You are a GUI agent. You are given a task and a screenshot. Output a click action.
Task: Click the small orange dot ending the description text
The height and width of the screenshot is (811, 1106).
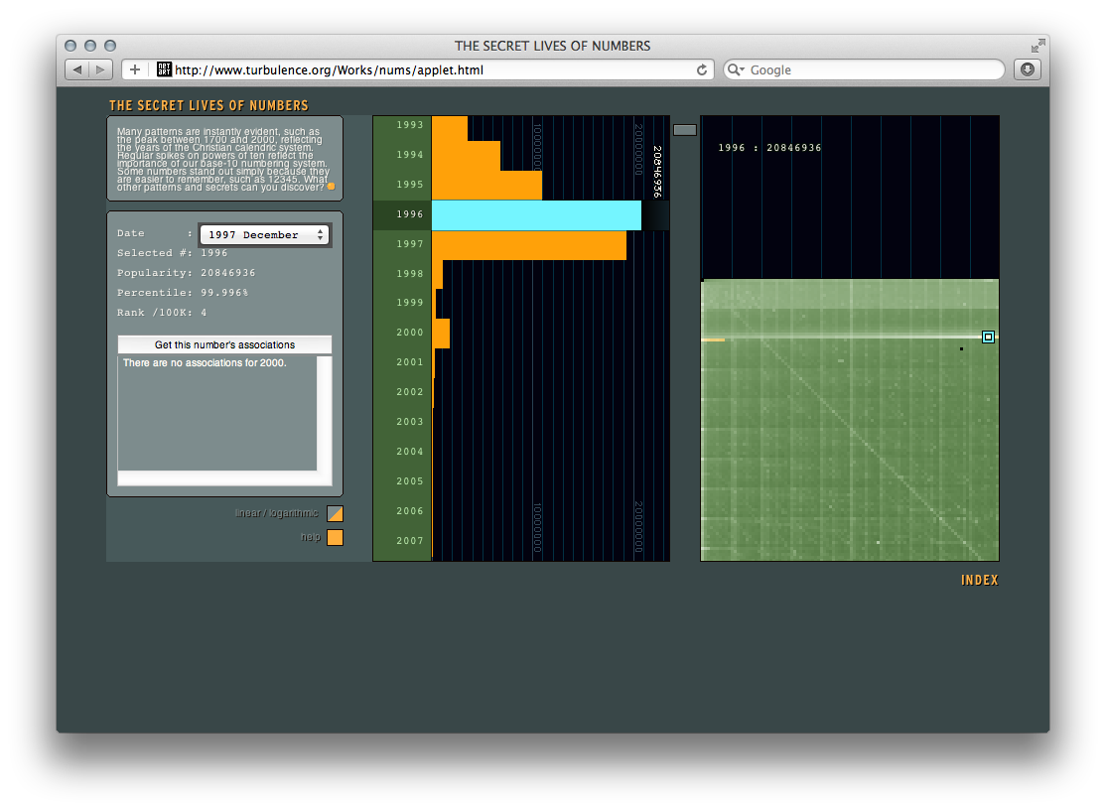(x=332, y=187)
